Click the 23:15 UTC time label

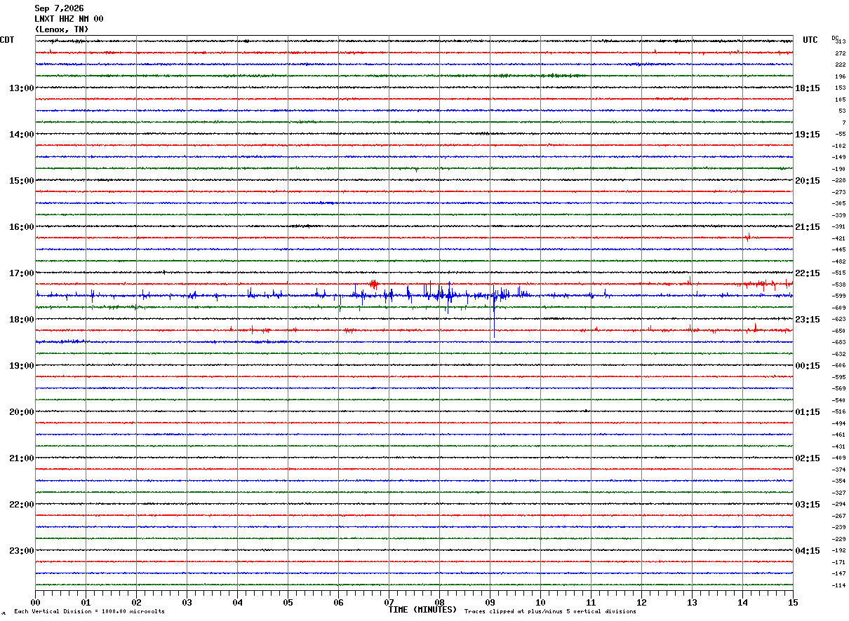click(x=807, y=320)
